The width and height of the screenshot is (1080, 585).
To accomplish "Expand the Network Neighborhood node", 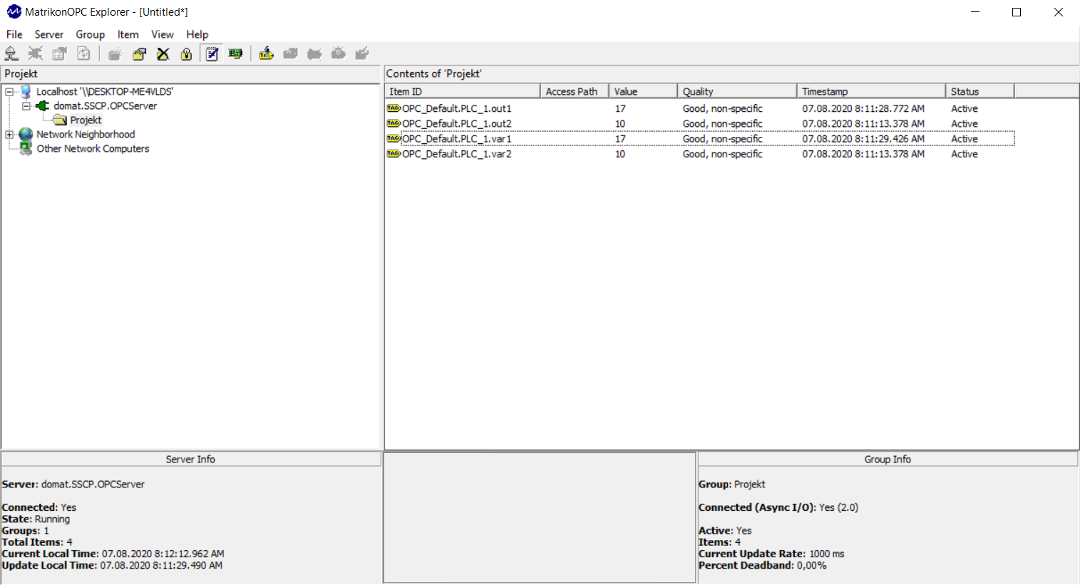I will pos(9,134).
